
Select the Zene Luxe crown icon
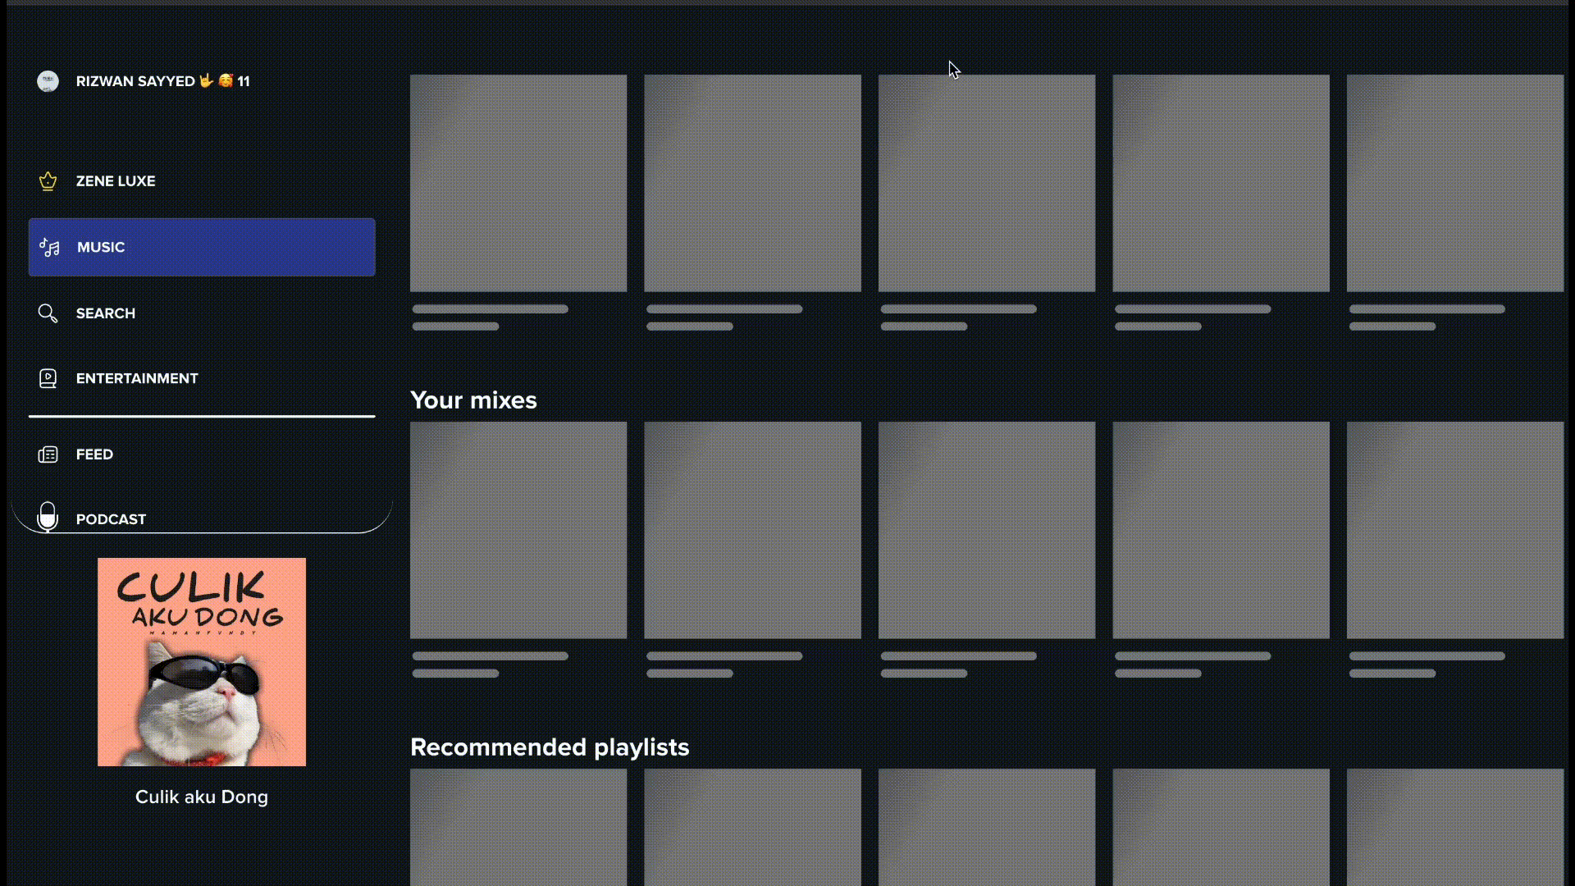point(48,180)
